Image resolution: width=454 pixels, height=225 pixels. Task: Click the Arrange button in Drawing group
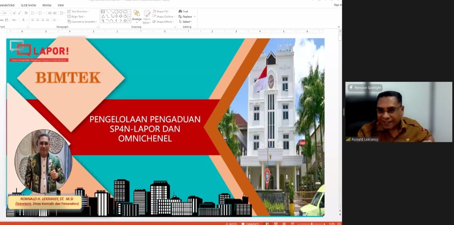point(137,16)
